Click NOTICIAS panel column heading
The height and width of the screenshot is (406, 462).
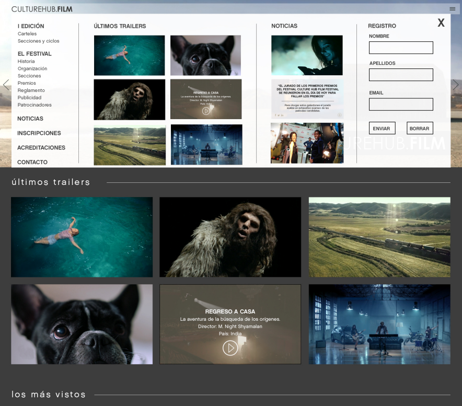(x=284, y=26)
